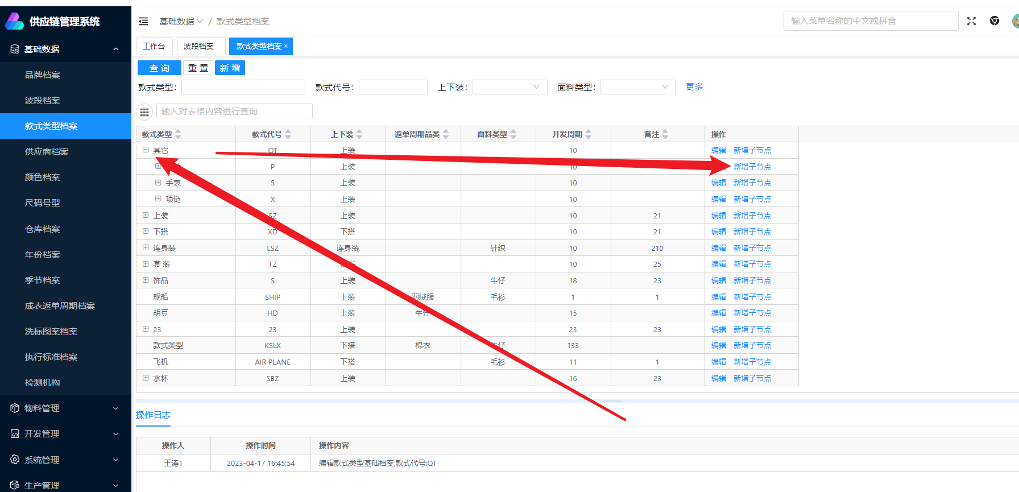The image size is (1019, 492).
Task: Expand the 物料管理 sidebar menu
Action: pos(65,408)
